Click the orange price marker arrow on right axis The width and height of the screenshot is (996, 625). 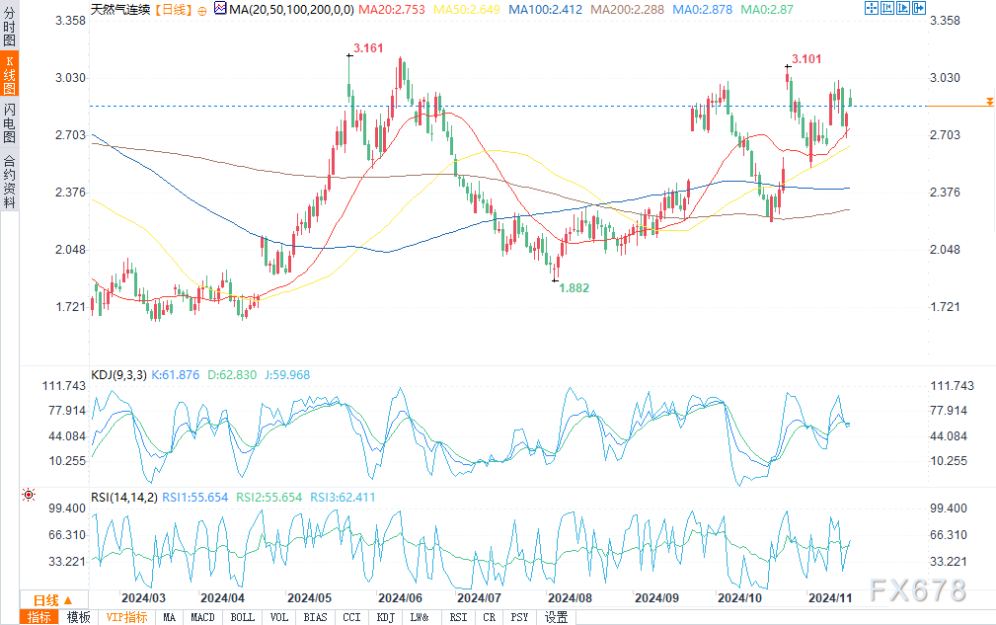click(x=989, y=103)
